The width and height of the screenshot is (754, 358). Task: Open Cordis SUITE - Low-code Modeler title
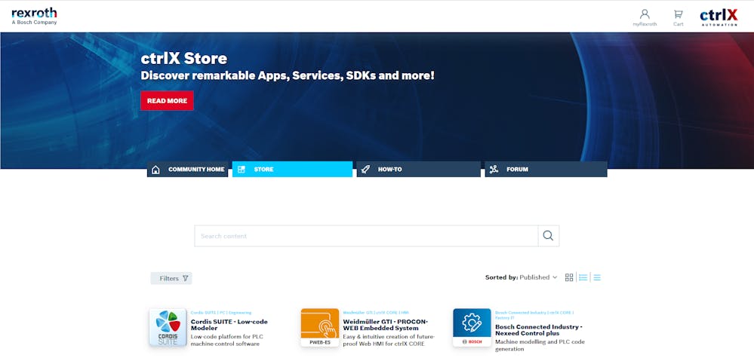point(229,325)
